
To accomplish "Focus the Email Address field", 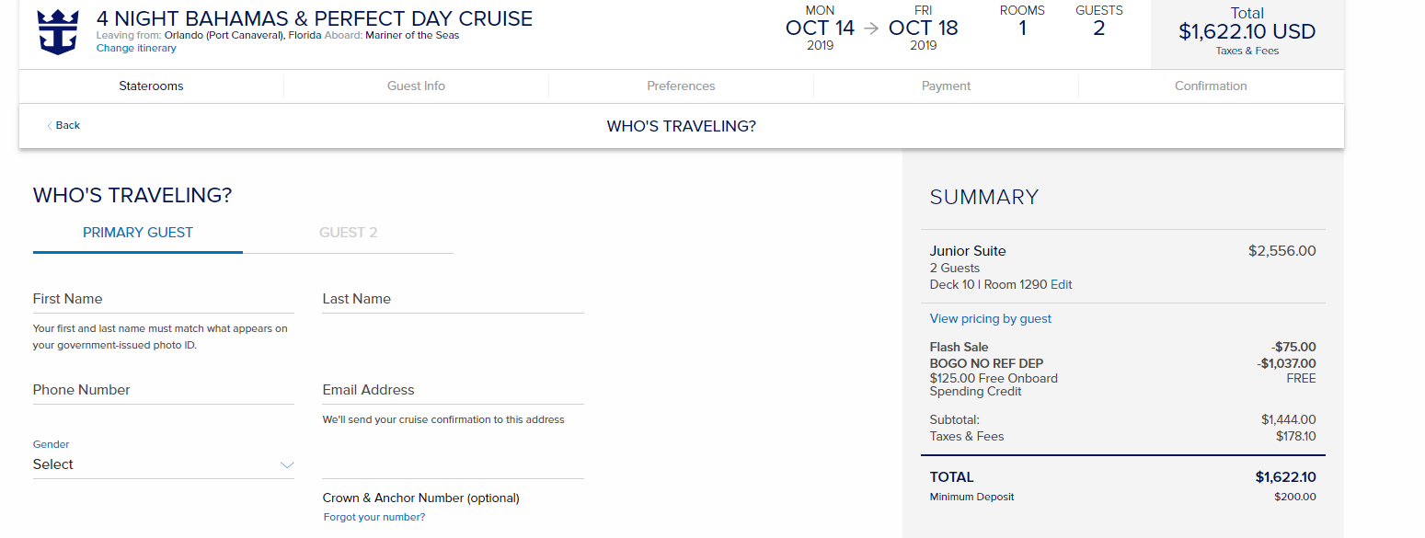I will [x=454, y=390].
